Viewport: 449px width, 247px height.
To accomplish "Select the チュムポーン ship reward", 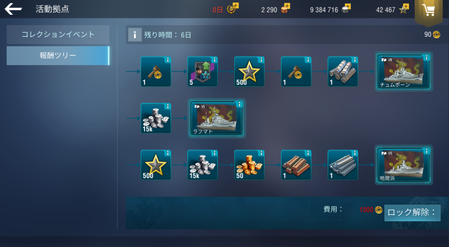I will tap(404, 71).
